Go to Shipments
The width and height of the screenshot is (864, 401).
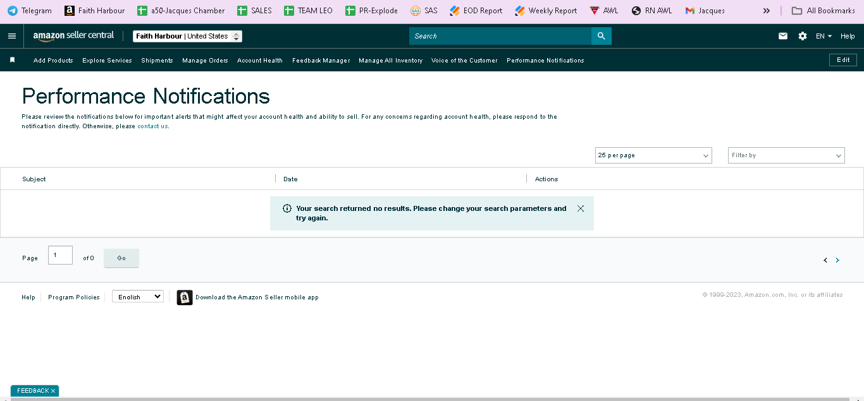point(157,61)
